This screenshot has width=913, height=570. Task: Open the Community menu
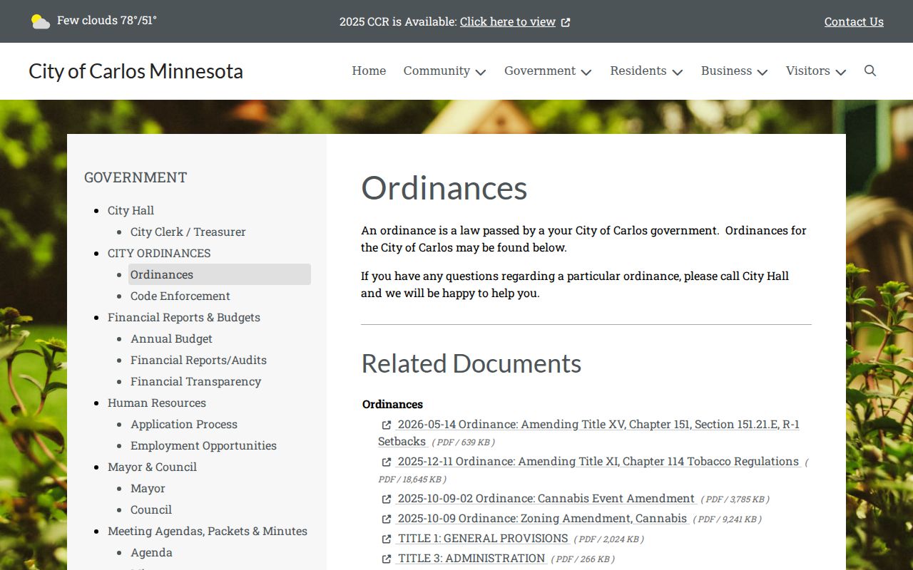tap(437, 71)
